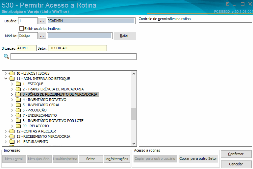This screenshot has height=169, width=253.
Task: Click folder icon of 14 - FATURAMENTO
Action: [x=12, y=142]
